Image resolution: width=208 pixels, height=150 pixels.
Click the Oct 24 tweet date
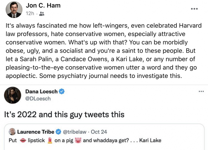[x=95, y=132]
